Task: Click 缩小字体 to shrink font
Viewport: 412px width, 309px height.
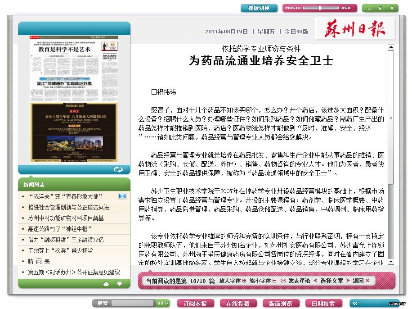Action: tap(263, 281)
